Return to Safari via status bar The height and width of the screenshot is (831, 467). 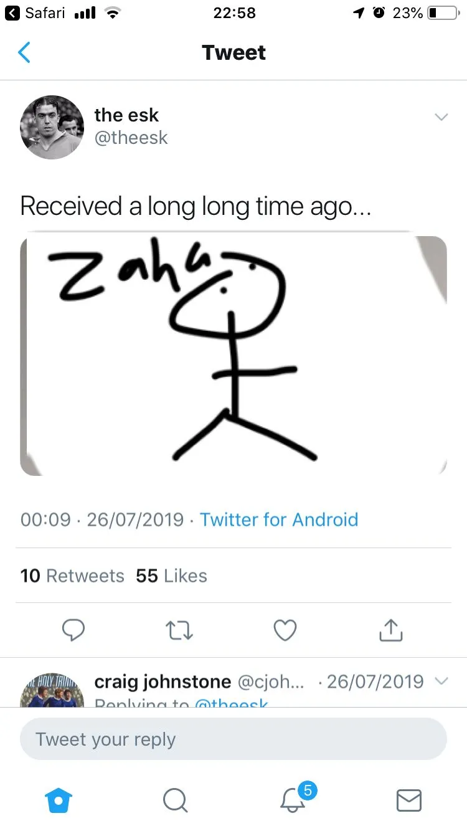tap(35, 13)
